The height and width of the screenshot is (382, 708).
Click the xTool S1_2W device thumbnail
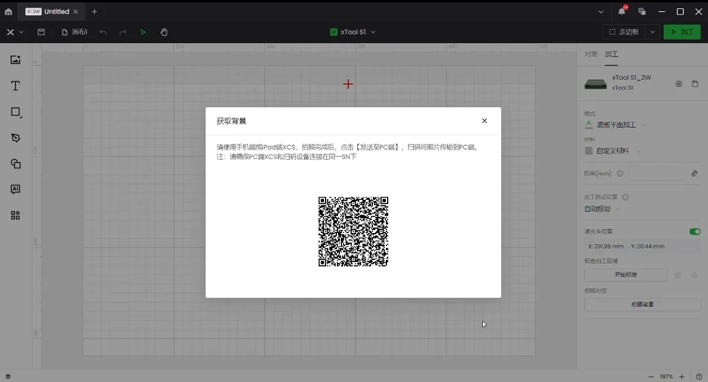click(596, 84)
